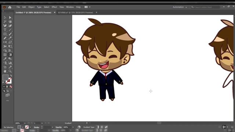This screenshot has width=235, height=132.
Task: Change screen mode button in toolbar
Action: click(x=7, y=95)
